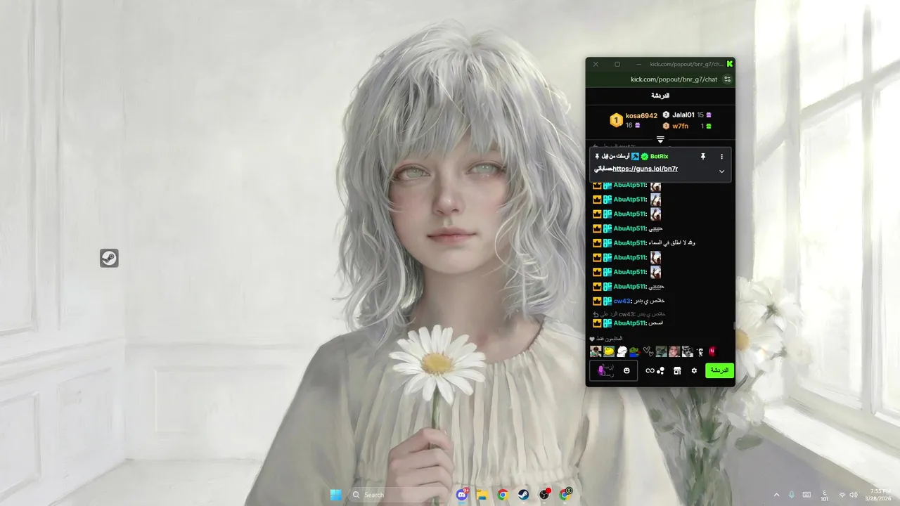Click the silver number 2 rank badge
The width and height of the screenshot is (900, 506).
point(666,115)
